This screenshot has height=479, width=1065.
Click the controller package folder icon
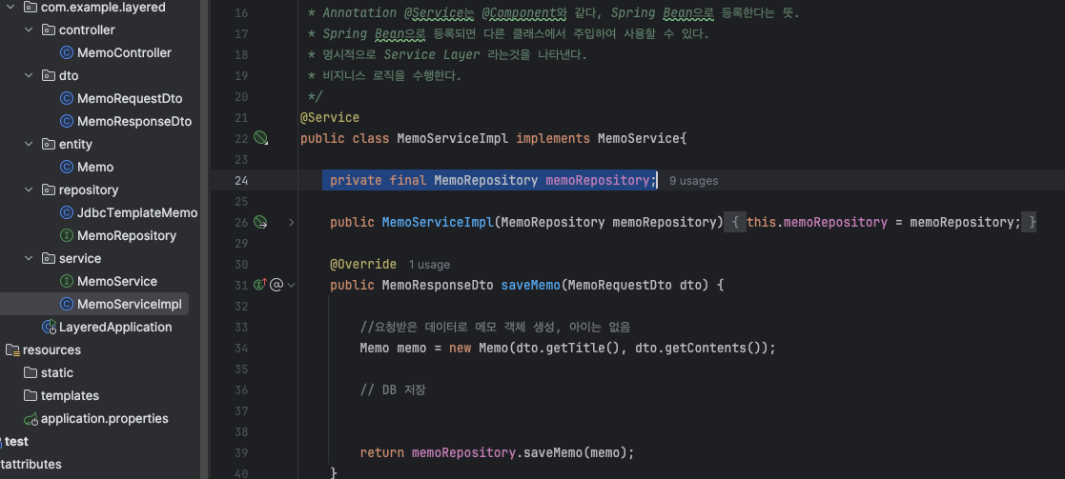[49, 30]
